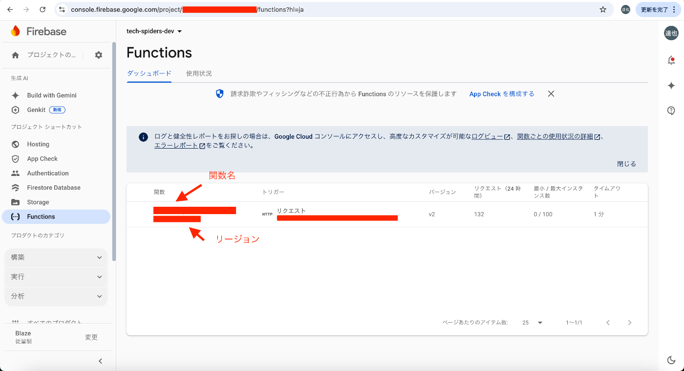
Task: Go to previous page arrow in table
Action: [608, 323]
